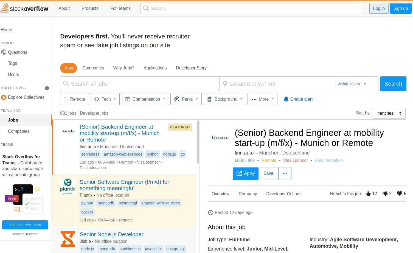Click the Log in button
413x253 pixels.
pos(379,9)
